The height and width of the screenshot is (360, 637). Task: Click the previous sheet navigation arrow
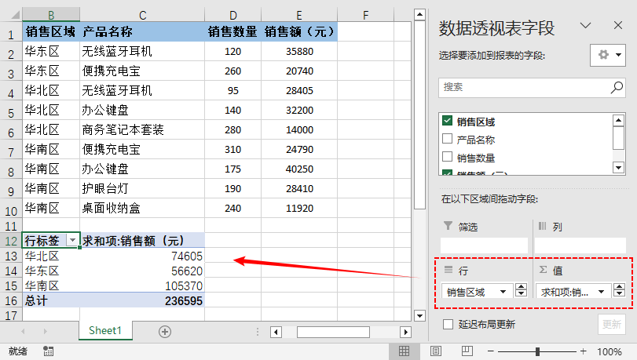pyautogui.click(x=23, y=332)
